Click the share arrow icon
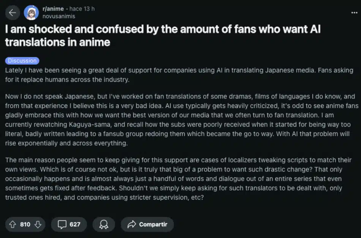The image size is (361, 238). point(132,224)
